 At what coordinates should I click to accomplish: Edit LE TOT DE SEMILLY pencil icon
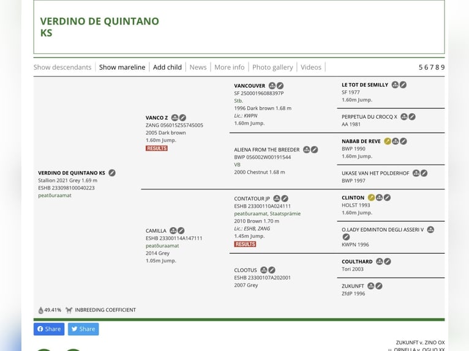[x=403, y=85]
